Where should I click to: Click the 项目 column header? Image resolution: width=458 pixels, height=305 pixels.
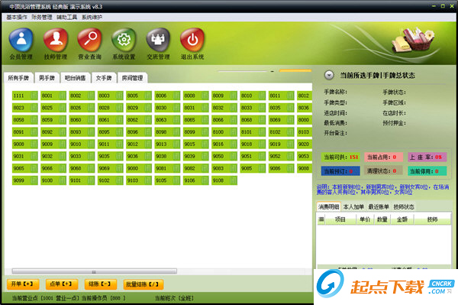coord(340,219)
